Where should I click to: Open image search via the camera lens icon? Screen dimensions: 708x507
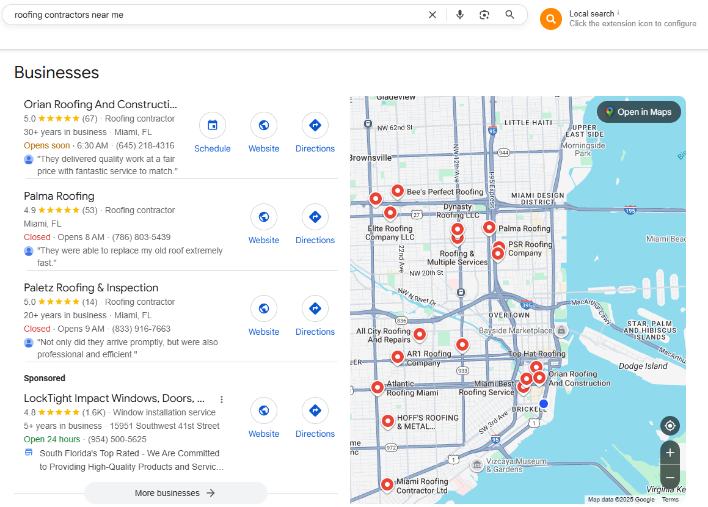[484, 15]
